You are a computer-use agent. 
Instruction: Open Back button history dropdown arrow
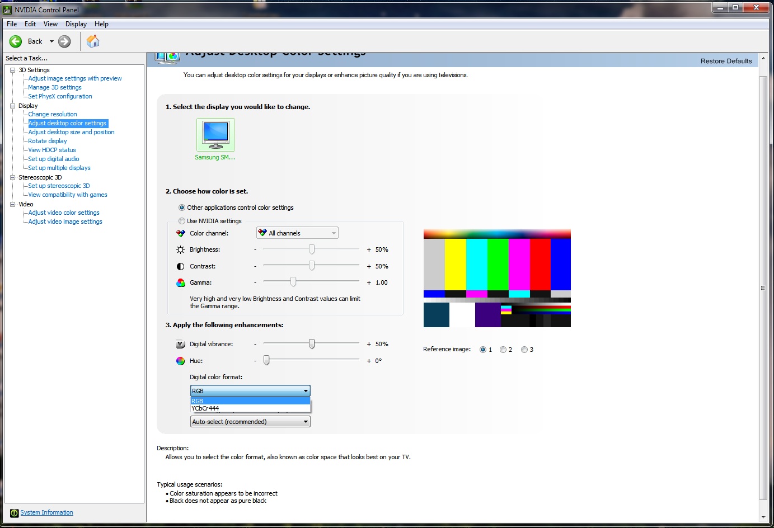click(x=51, y=41)
